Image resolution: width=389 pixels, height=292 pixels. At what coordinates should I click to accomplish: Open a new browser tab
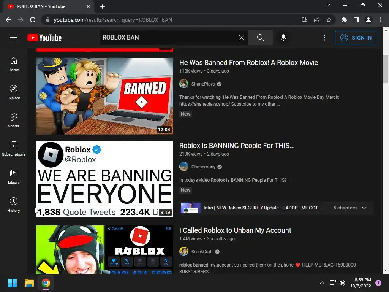click(x=103, y=6)
